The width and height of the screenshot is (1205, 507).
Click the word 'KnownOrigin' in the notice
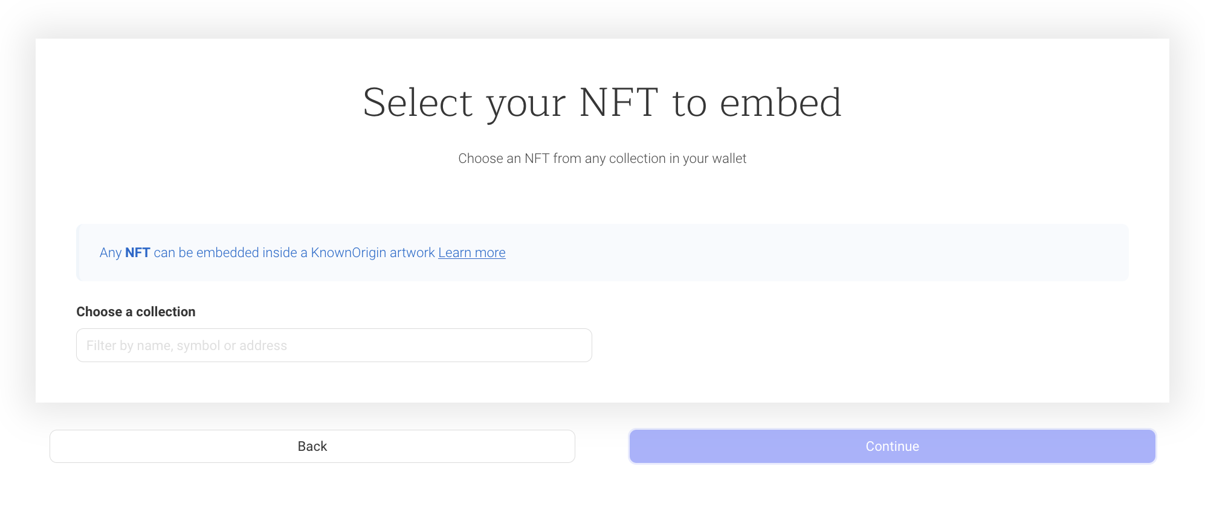[348, 252]
